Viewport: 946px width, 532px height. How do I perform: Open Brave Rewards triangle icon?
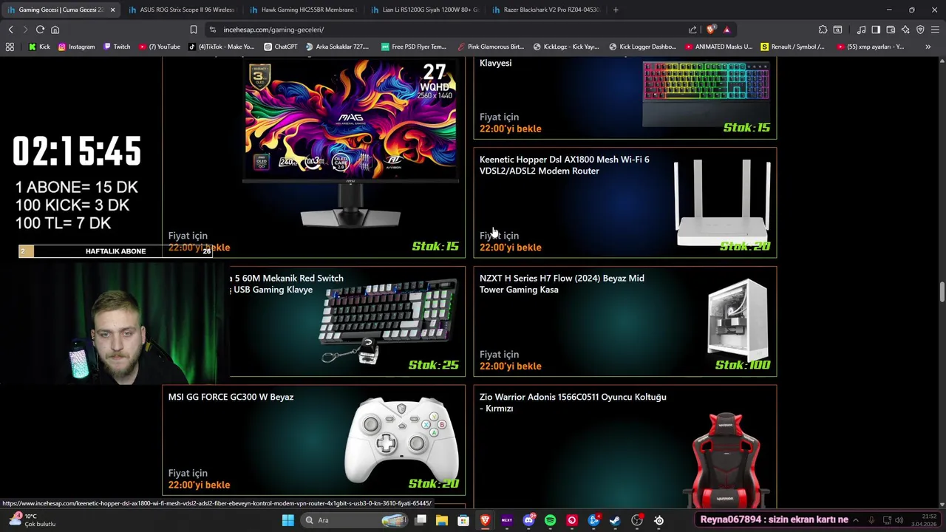point(726,30)
